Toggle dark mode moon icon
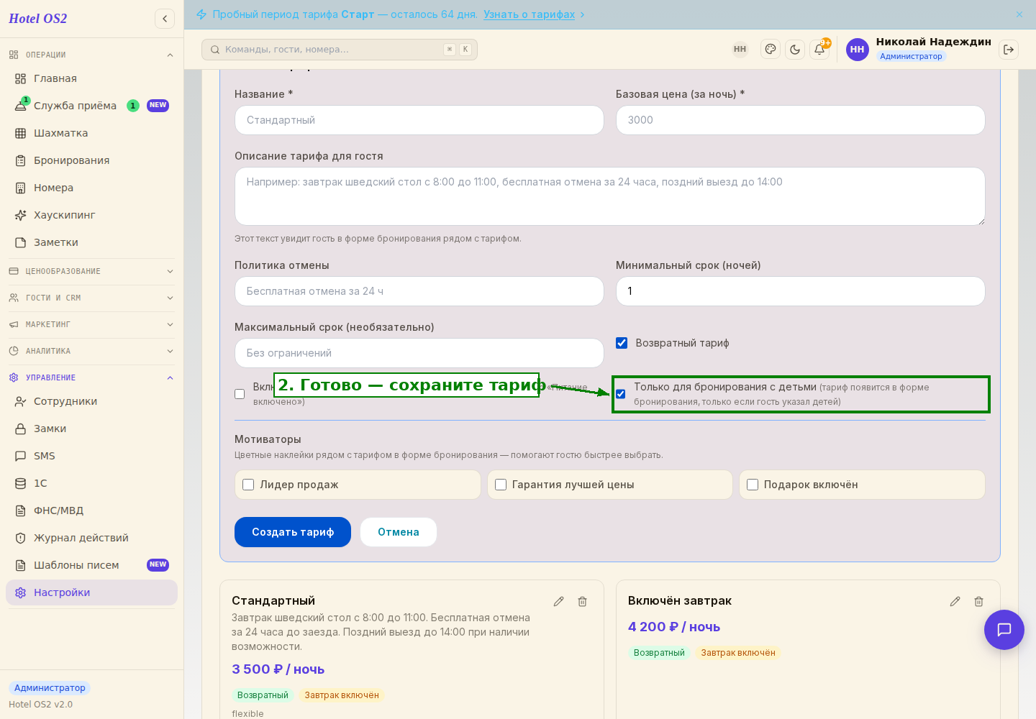The width and height of the screenshot is (1036, 719). tap(795, 50)
